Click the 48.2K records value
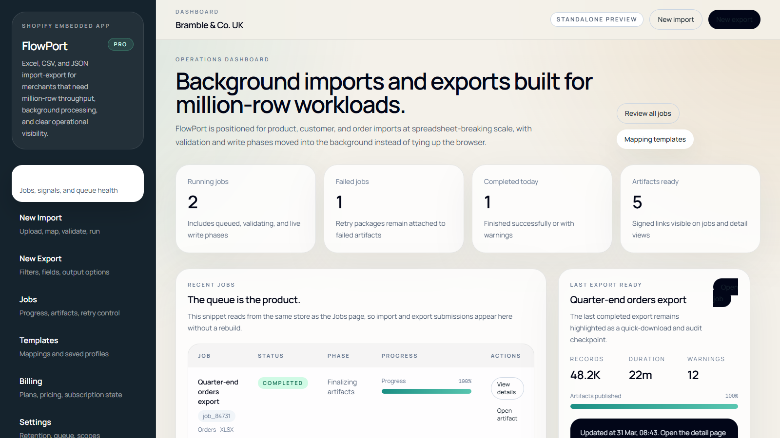780x438 pixels. pos(585,375)
